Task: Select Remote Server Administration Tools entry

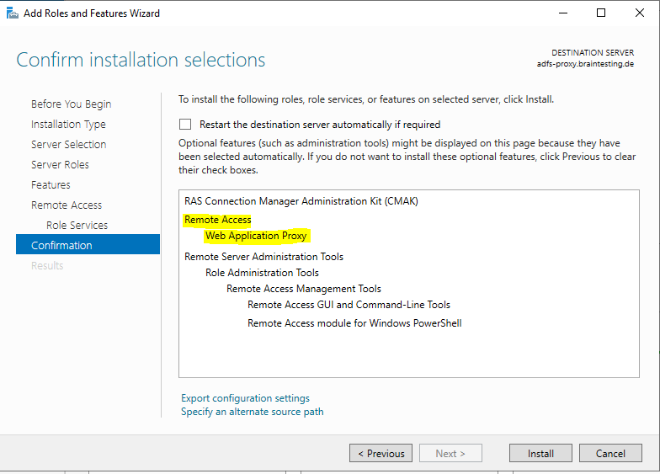Action: pyautogui.click(x=264, y=257)
